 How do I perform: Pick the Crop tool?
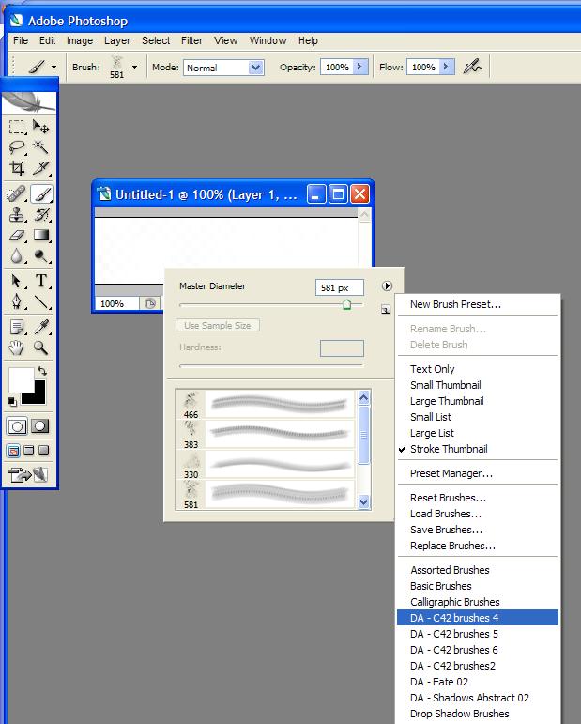[17, 169]
